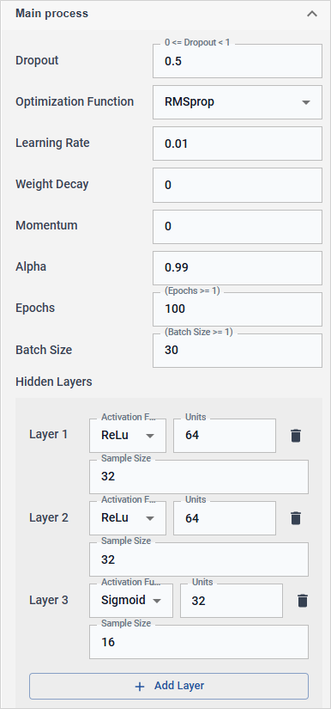Click the Momentum input field
The width and height of the screenshot is (331, 709).
click(238, 227)
